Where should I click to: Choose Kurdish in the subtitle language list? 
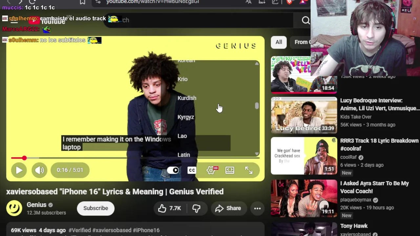(x=187, y=98)
